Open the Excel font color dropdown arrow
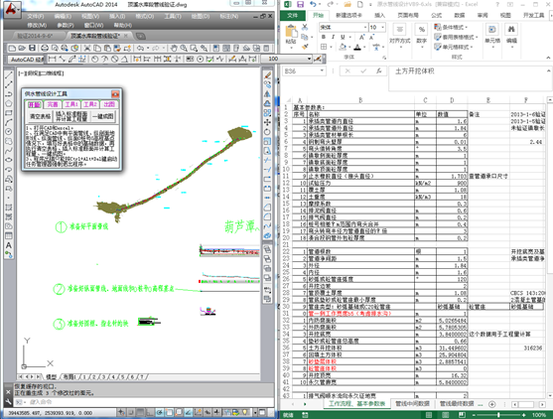The height and width of the screenshot is (419, 553). coord(365,47)
